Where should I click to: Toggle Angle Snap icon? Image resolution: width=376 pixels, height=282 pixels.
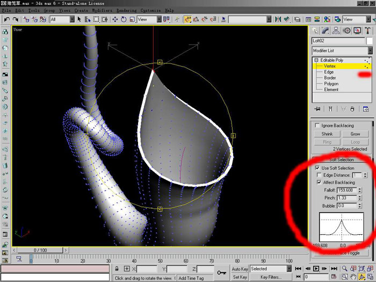pos(196,19)
